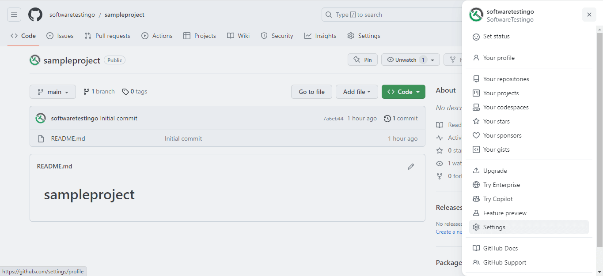This screenshot has width=603, height=276.
Task: Click the tag icon next to 0 tags
Action: [x=125, y=92]
